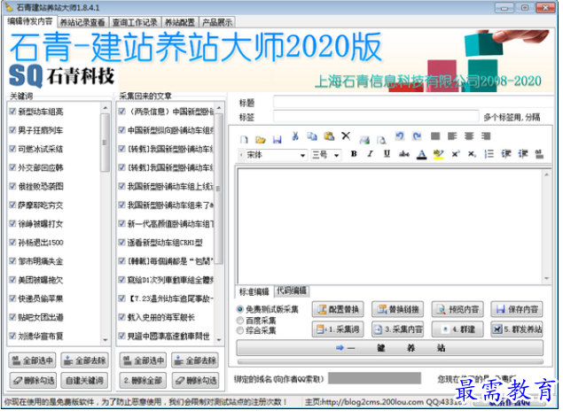The image size is (563, 418).
Task: Uncheck keyword 新型动车组亮
Action: coord(12,111)
